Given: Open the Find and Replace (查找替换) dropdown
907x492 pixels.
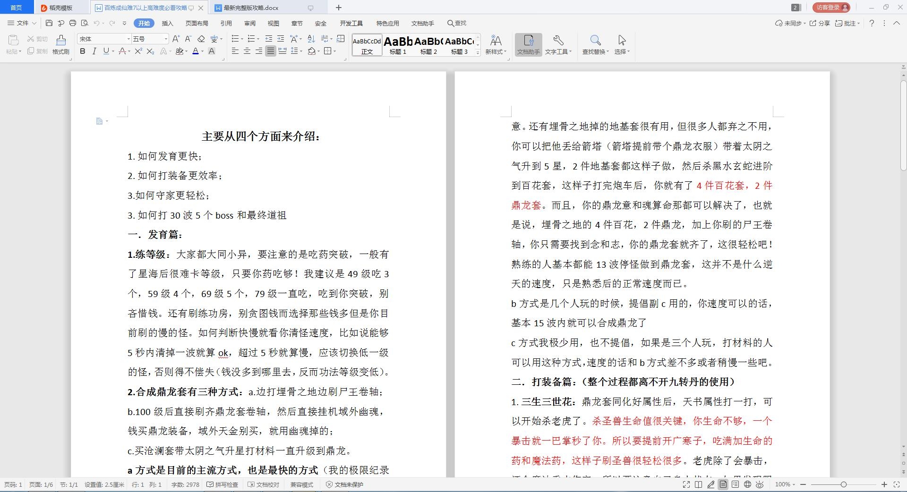Looking at the screenshot, I should coord(595,45).
